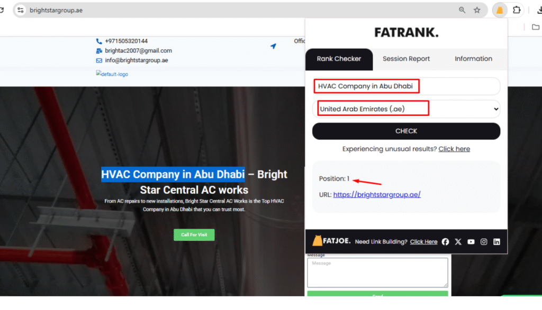Focus the keyword field with HVAC Company text
Screen dimensions: 542x310
point(406,86)
